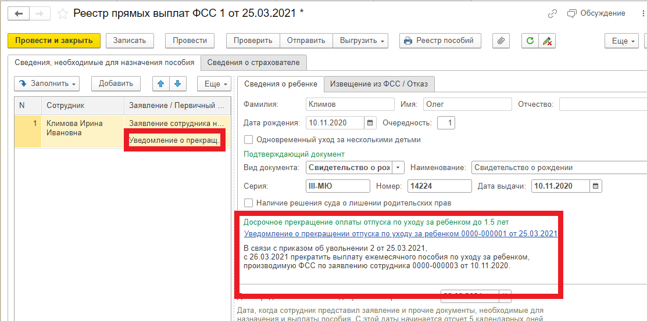Select the Извещение из ФСС / Отказ tab
Viewport: 647px width, 321px height.
(379, 84)
